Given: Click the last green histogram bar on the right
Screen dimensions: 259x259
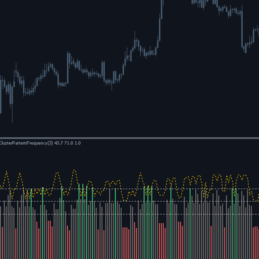Looking at the screenshot, I should 236,223.
